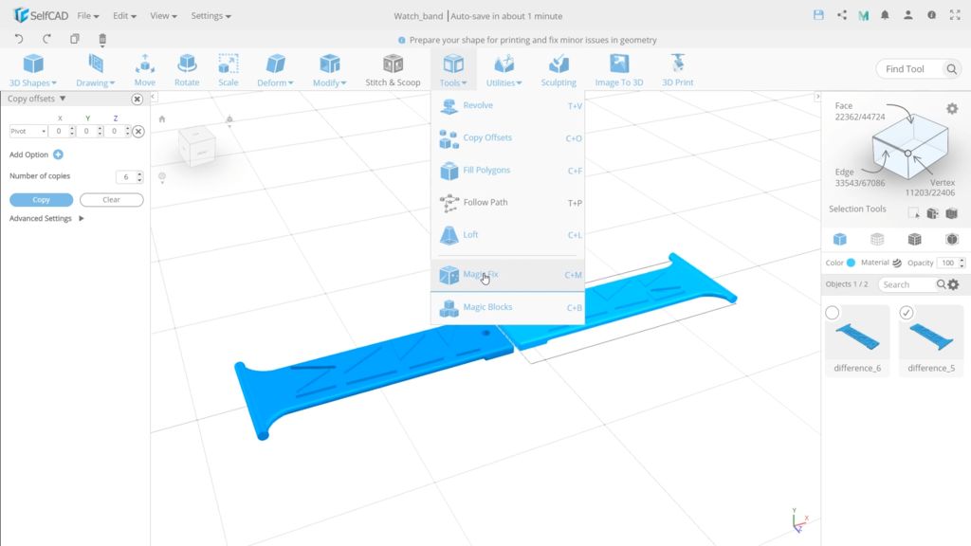Open the MyMiniFactory M icon

pos(863,15)
